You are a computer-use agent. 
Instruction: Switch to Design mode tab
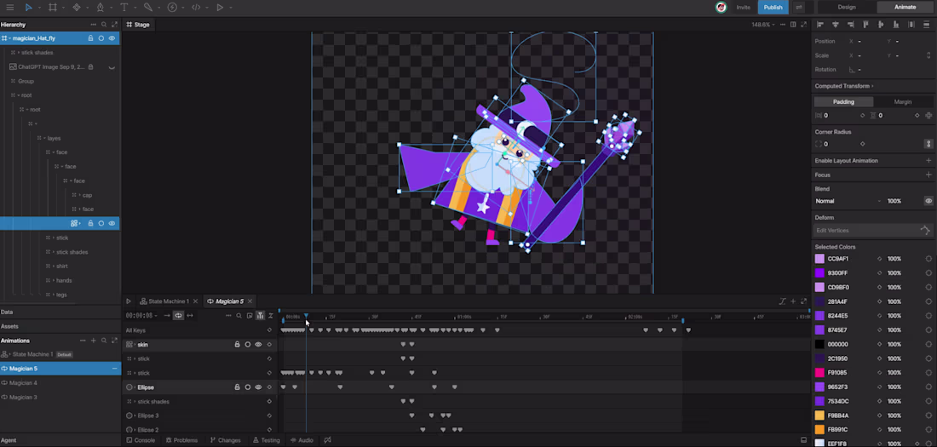pyautogui.click(x=846, y=7)
